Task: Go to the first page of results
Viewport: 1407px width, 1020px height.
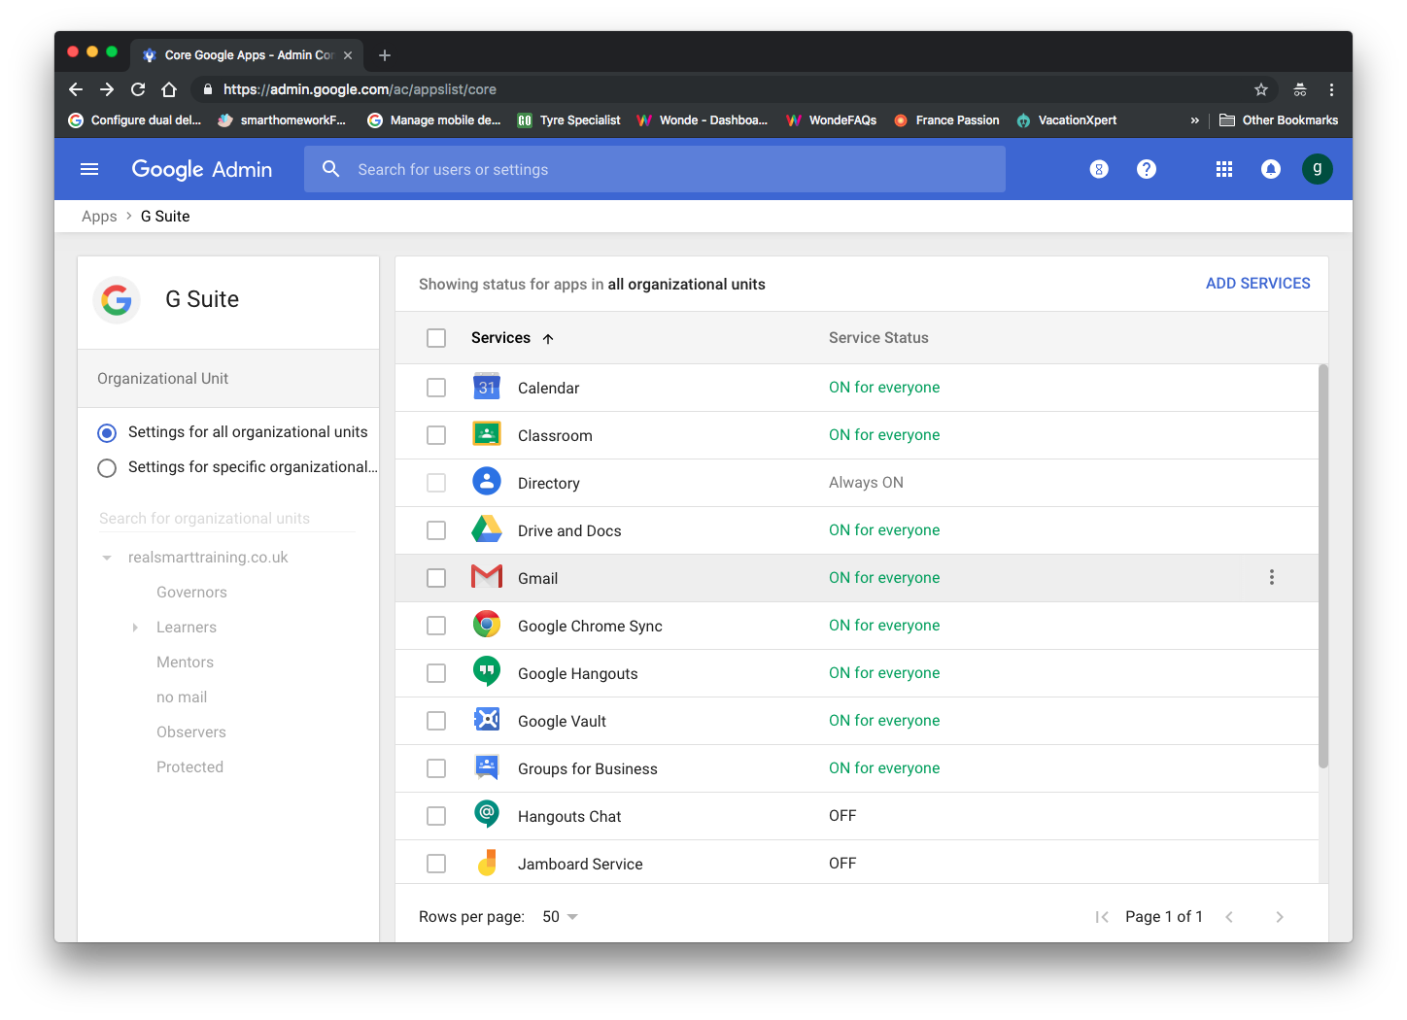Action: 1102,917
